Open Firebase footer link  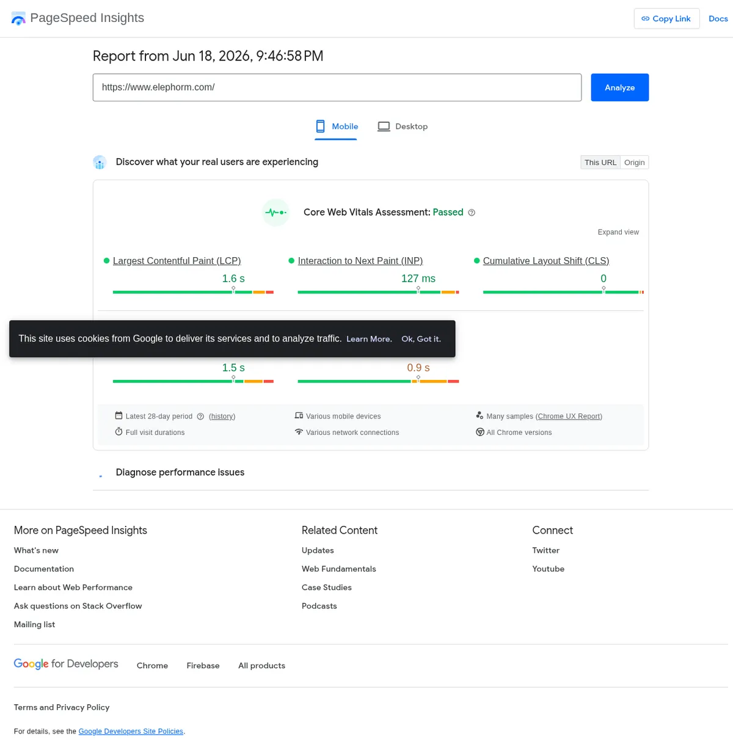pyautogui.click(x=203, y=666)
